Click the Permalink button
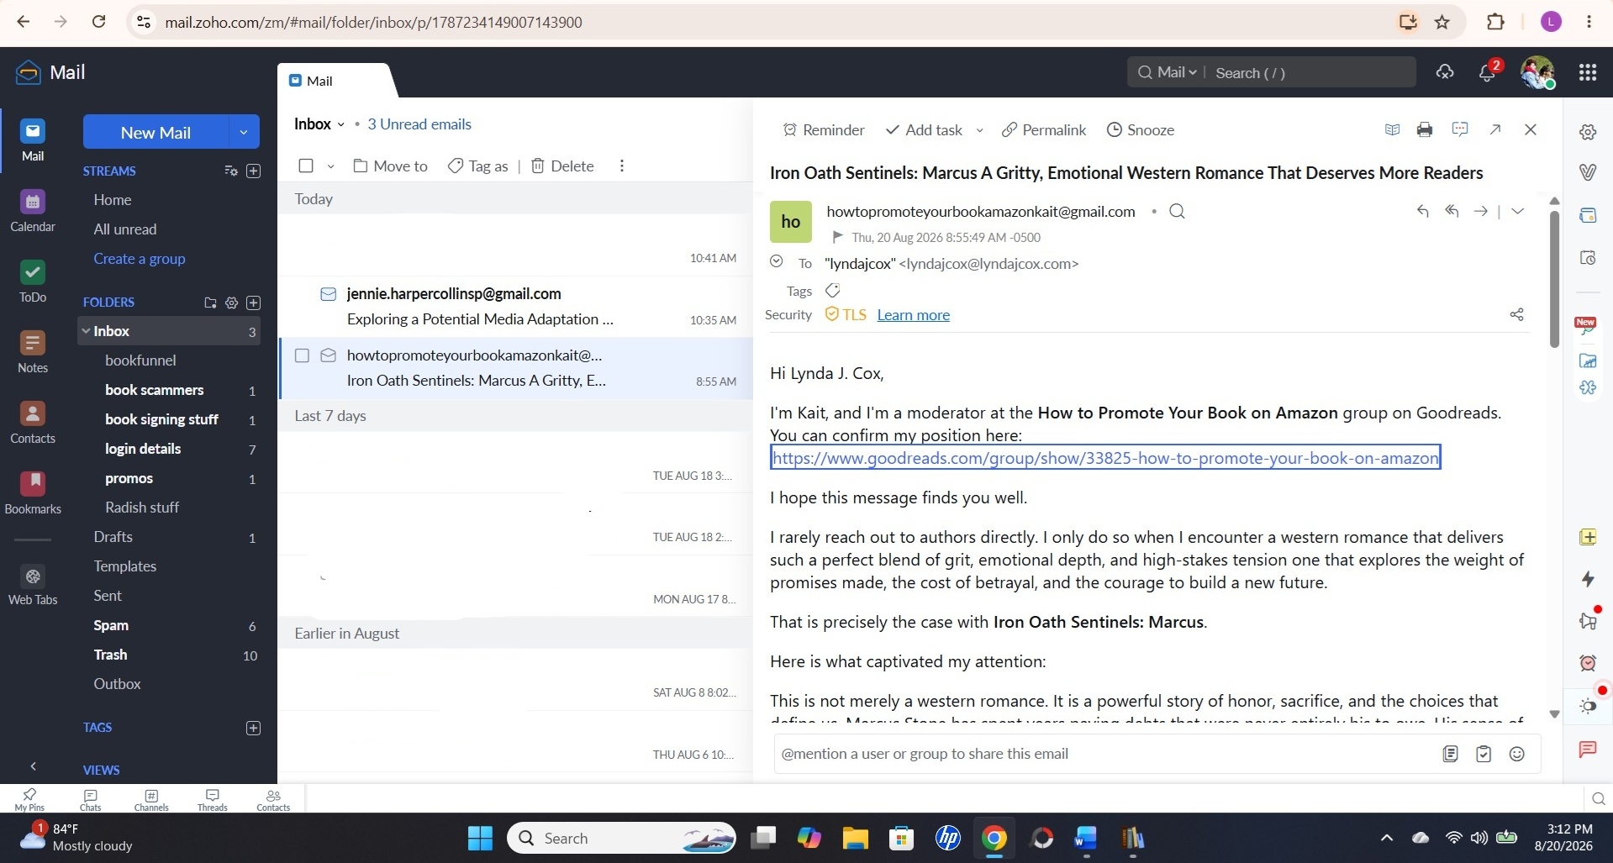 click(1044, 130)
